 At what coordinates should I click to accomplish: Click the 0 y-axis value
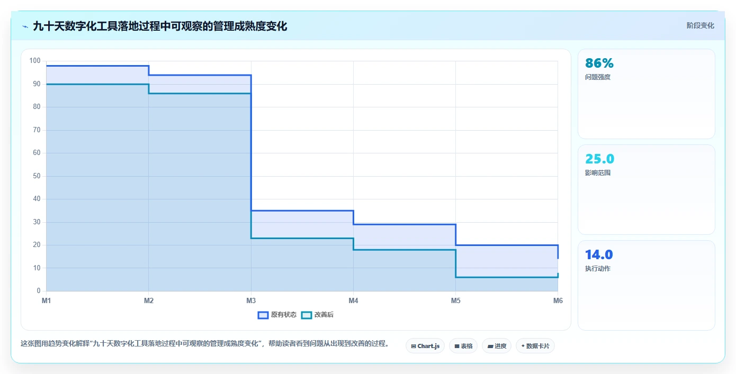click(39, 291)
